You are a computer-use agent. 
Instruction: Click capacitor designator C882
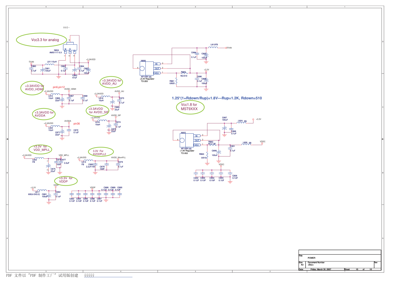pyautogui.click(x=58, y=192)
